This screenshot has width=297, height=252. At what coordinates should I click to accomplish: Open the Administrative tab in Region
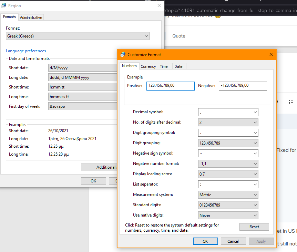click(31, 18)
